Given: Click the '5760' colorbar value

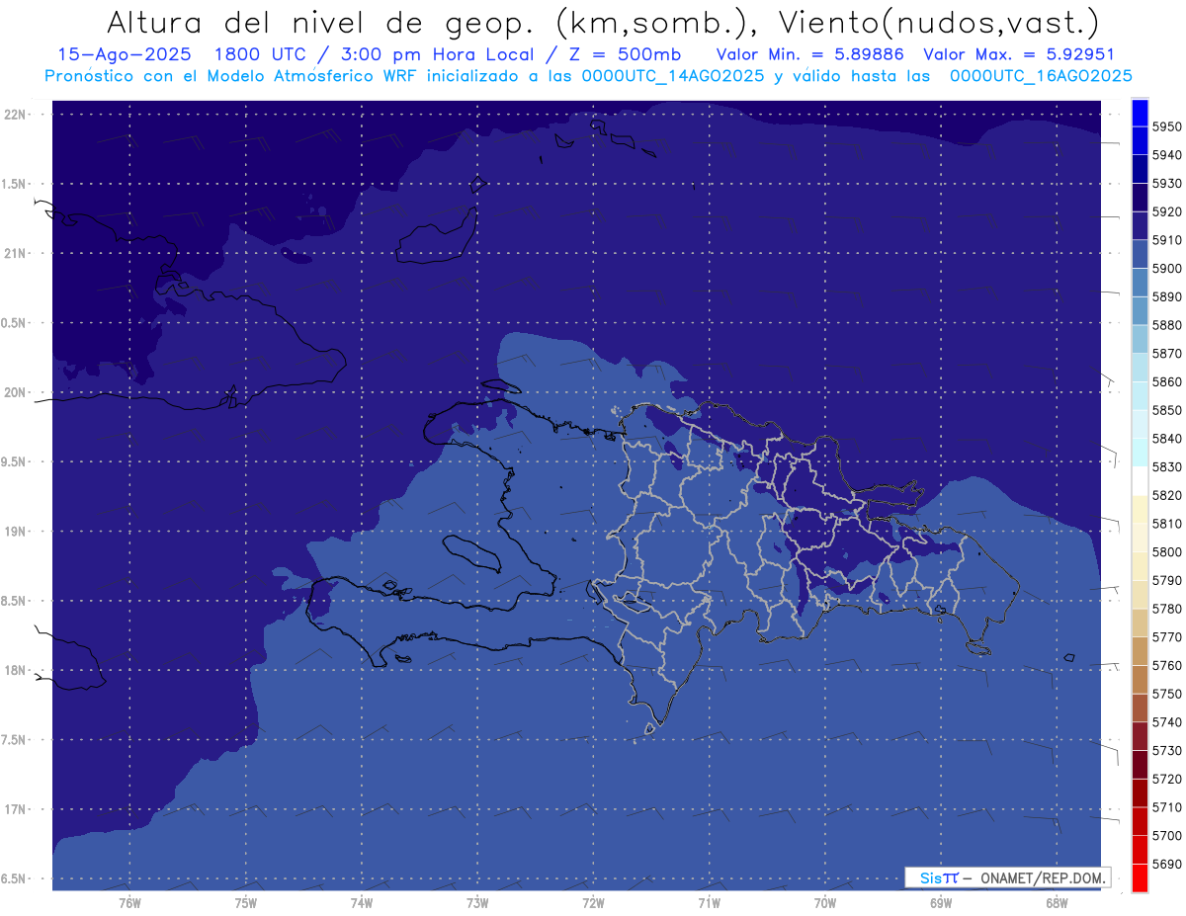Looking at the screenshot, I should tap(1167, 666).
